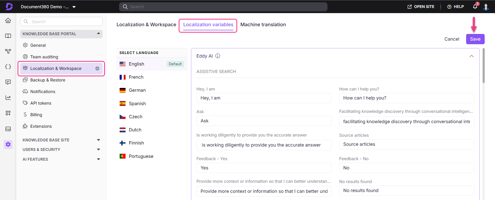495x200 pixels.
Task: Click the notifications bell icon
Action: coord(475,7)
